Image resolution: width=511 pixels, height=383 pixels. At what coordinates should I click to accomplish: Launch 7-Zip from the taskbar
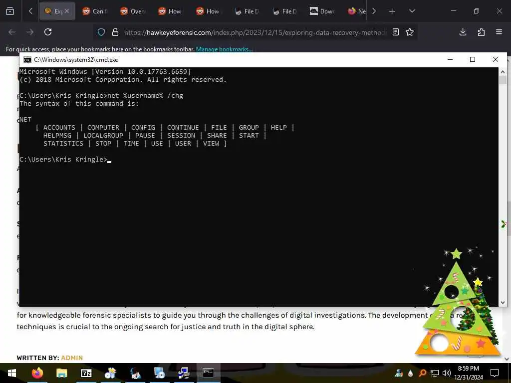click(86, 373)
